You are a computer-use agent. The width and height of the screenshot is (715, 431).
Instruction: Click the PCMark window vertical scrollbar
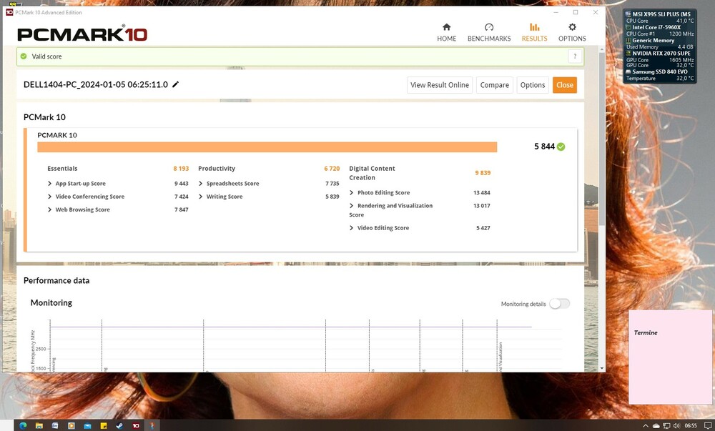pyautogui.click(x=602, y=139)
